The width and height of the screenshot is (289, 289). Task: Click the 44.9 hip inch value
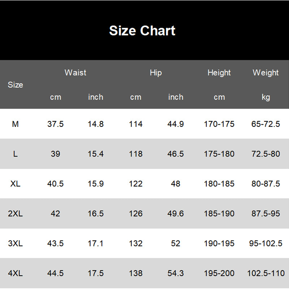point(176,124)
